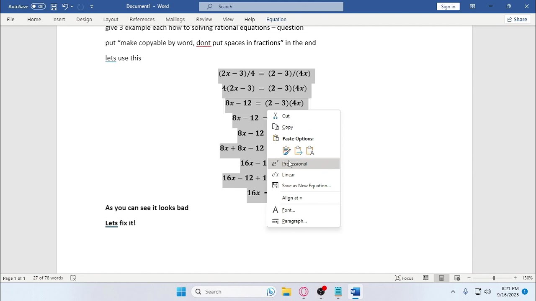Click the microphone tray icon
The height and width of the screenshot is (301, 536).
tap(466, 292)
